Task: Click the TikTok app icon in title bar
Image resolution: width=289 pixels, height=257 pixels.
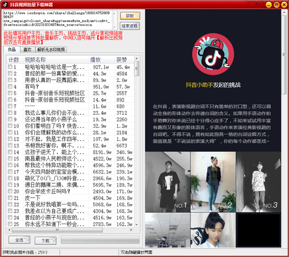Action: click(x=5, y=4)
